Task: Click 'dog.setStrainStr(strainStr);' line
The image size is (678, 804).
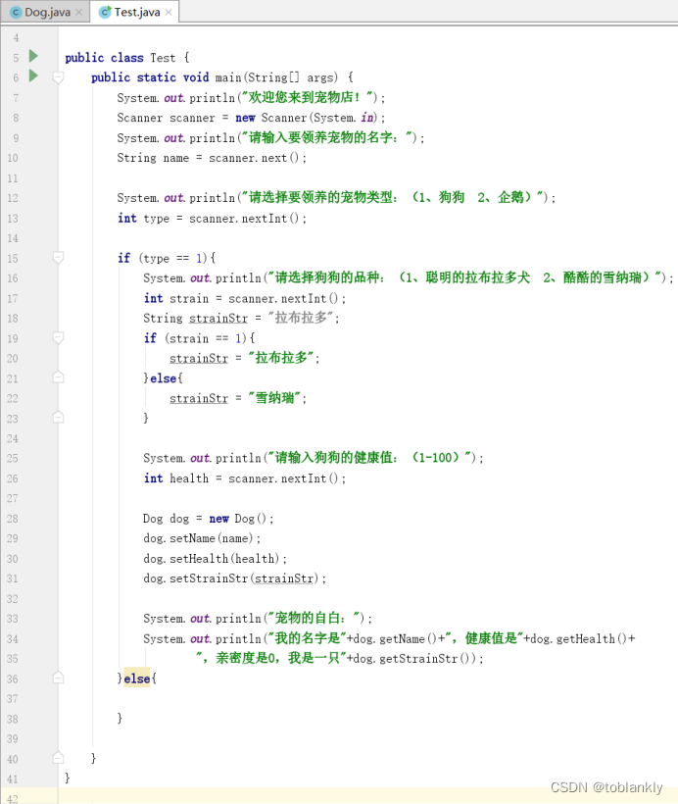Action: click(x=235, y=578)
